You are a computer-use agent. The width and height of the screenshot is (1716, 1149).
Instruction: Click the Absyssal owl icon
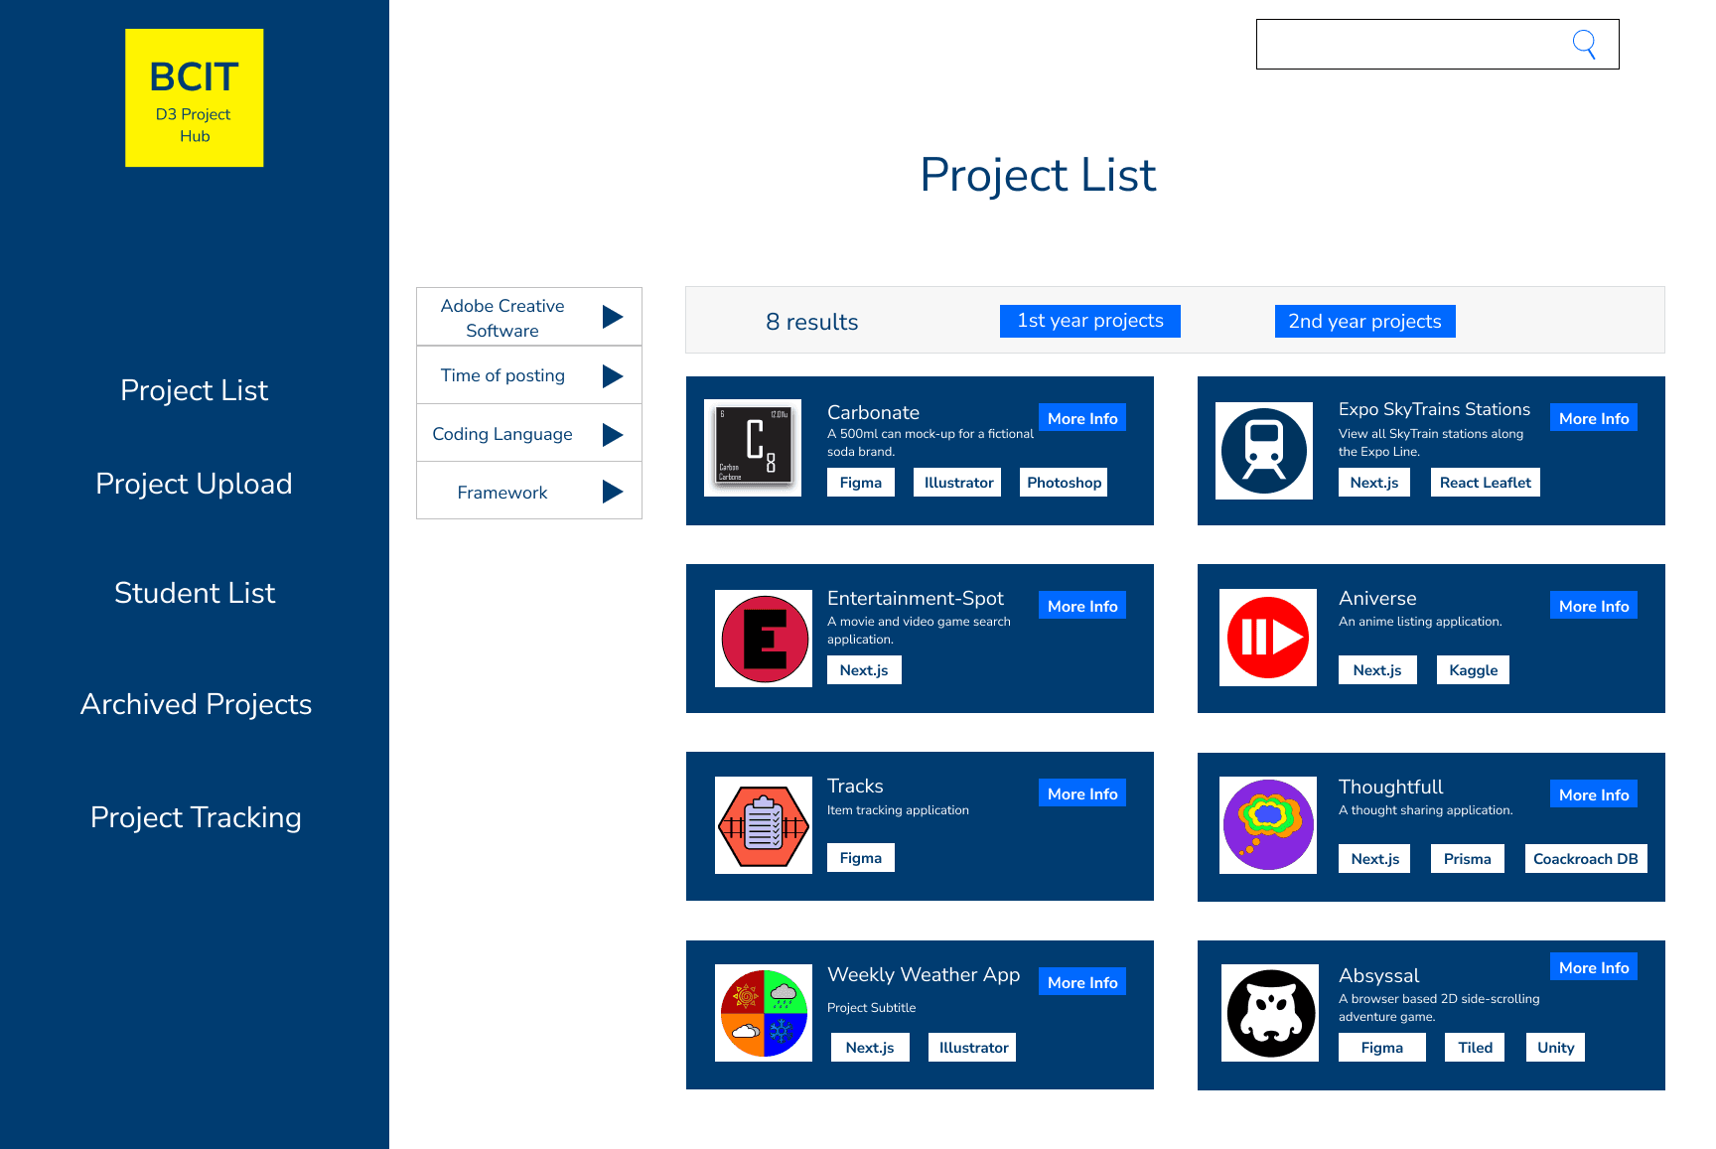click(1269, 1013)
